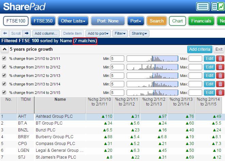Image resolution: width=225 pixels, height=161 pixels.
Task: Click the Max field for 2/1/12 to 2/1/13
Action: 195,76
